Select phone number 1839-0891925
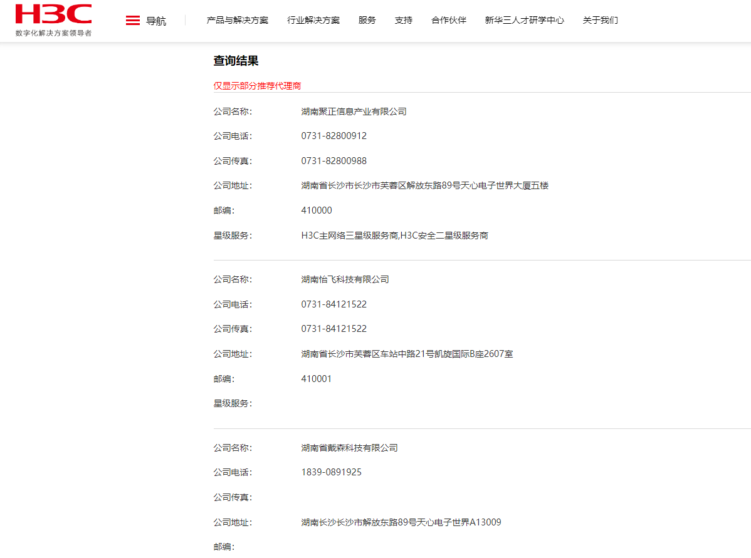 click(x=332, y=472)
